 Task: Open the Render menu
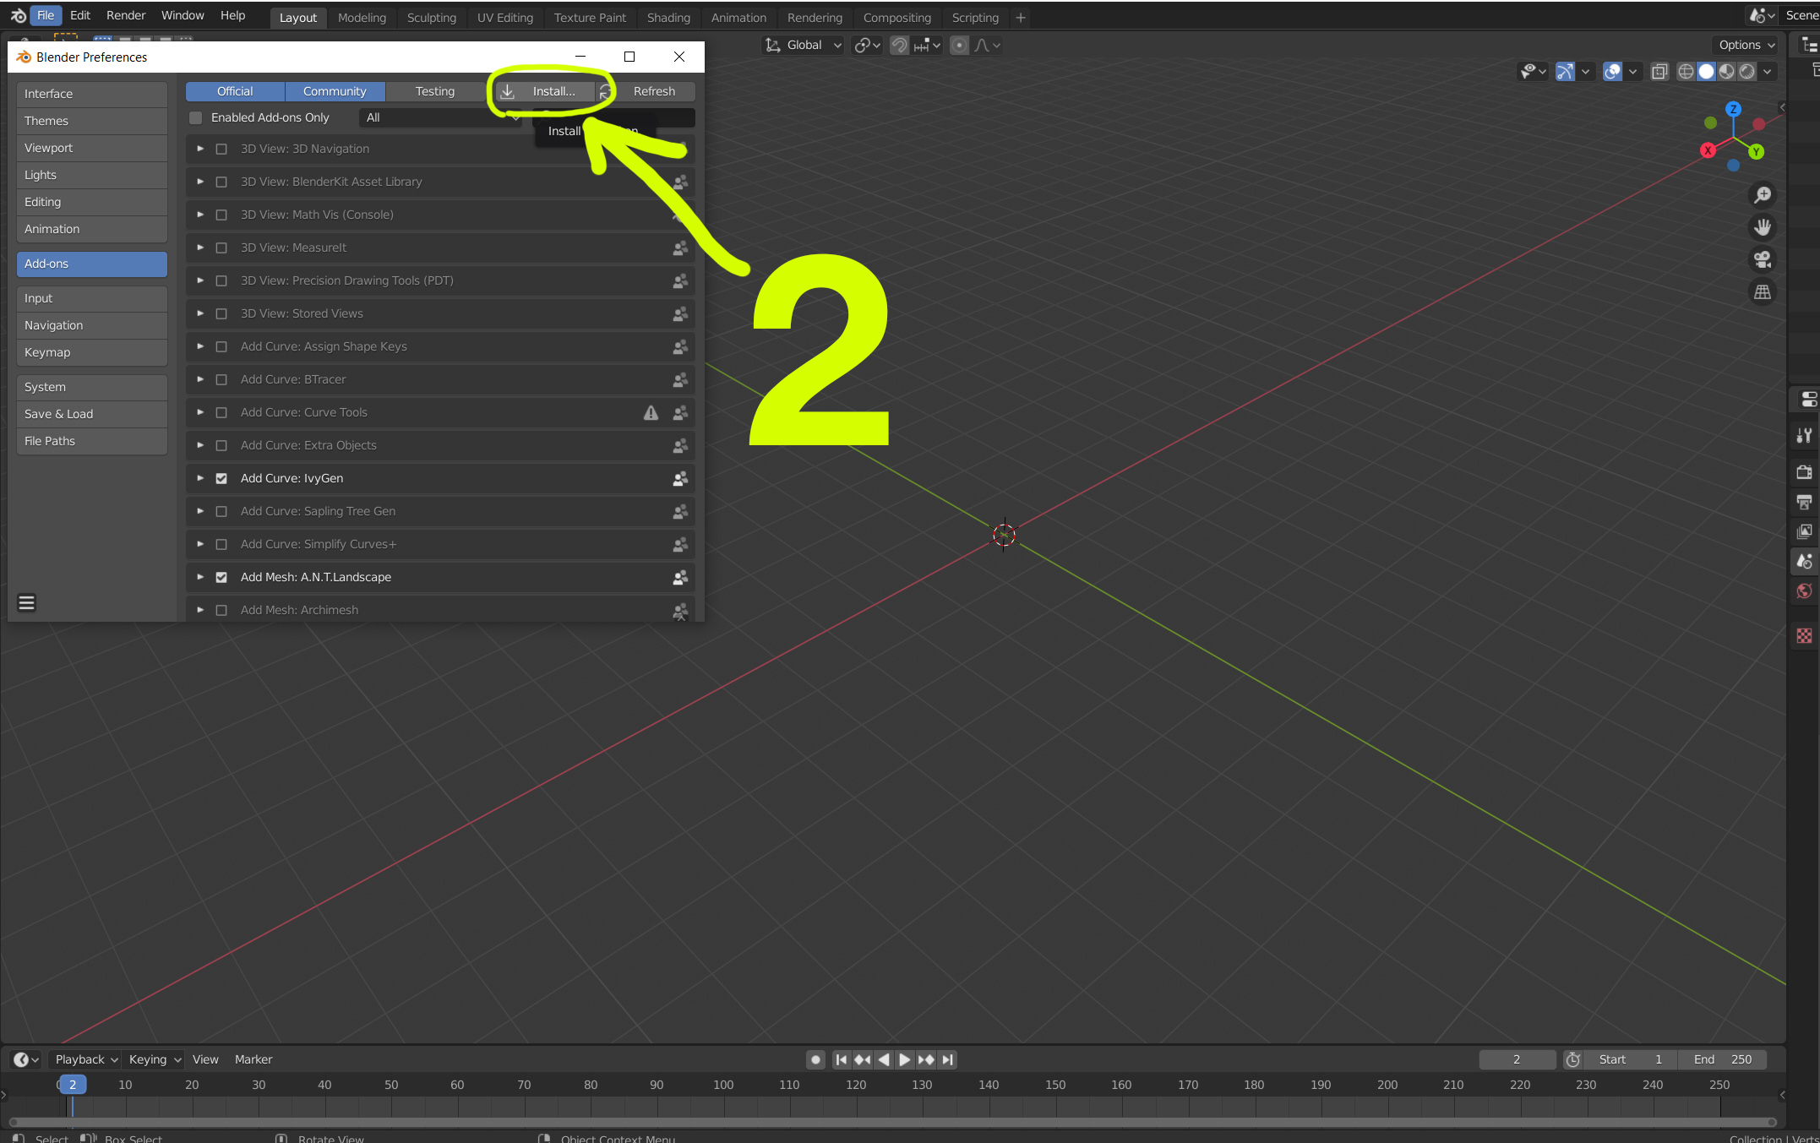click(126, 15)
